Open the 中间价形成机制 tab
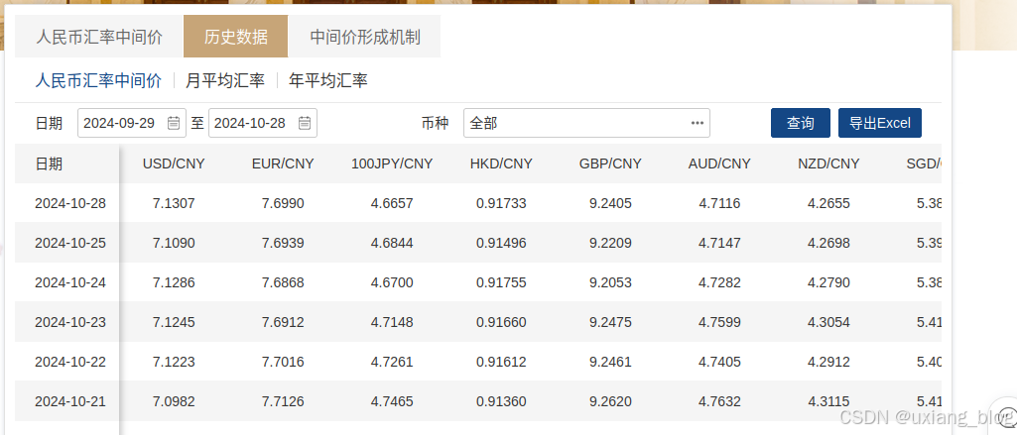 [364, 37]
